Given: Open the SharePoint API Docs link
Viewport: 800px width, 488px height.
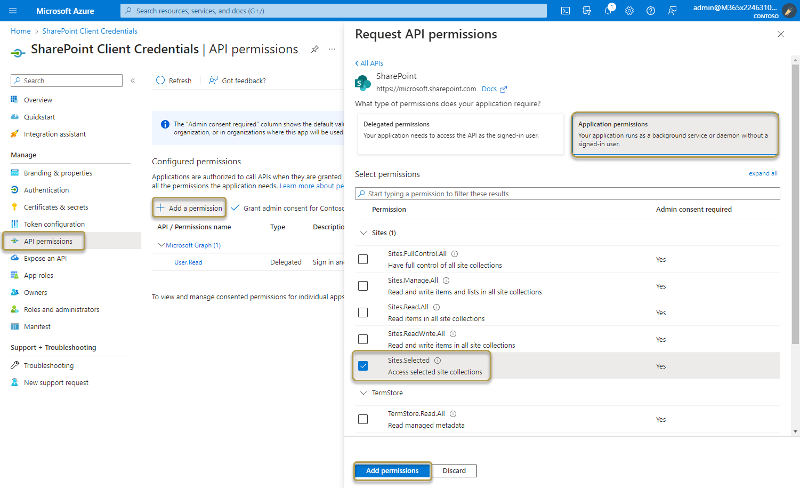Looking at the screenshot, I should coord(489,89).
